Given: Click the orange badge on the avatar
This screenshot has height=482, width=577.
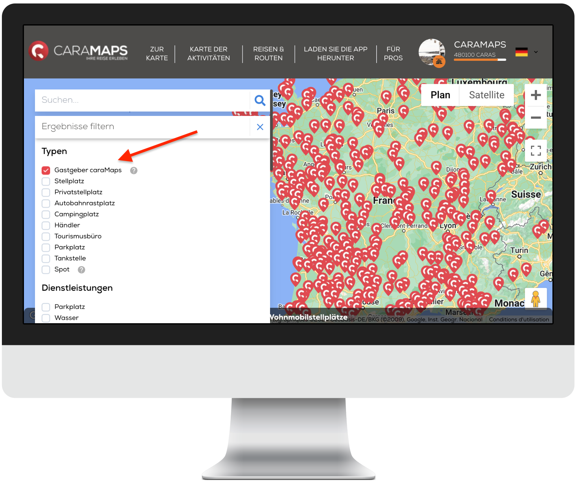Looking at the screenshot, I should coord(439,62).
